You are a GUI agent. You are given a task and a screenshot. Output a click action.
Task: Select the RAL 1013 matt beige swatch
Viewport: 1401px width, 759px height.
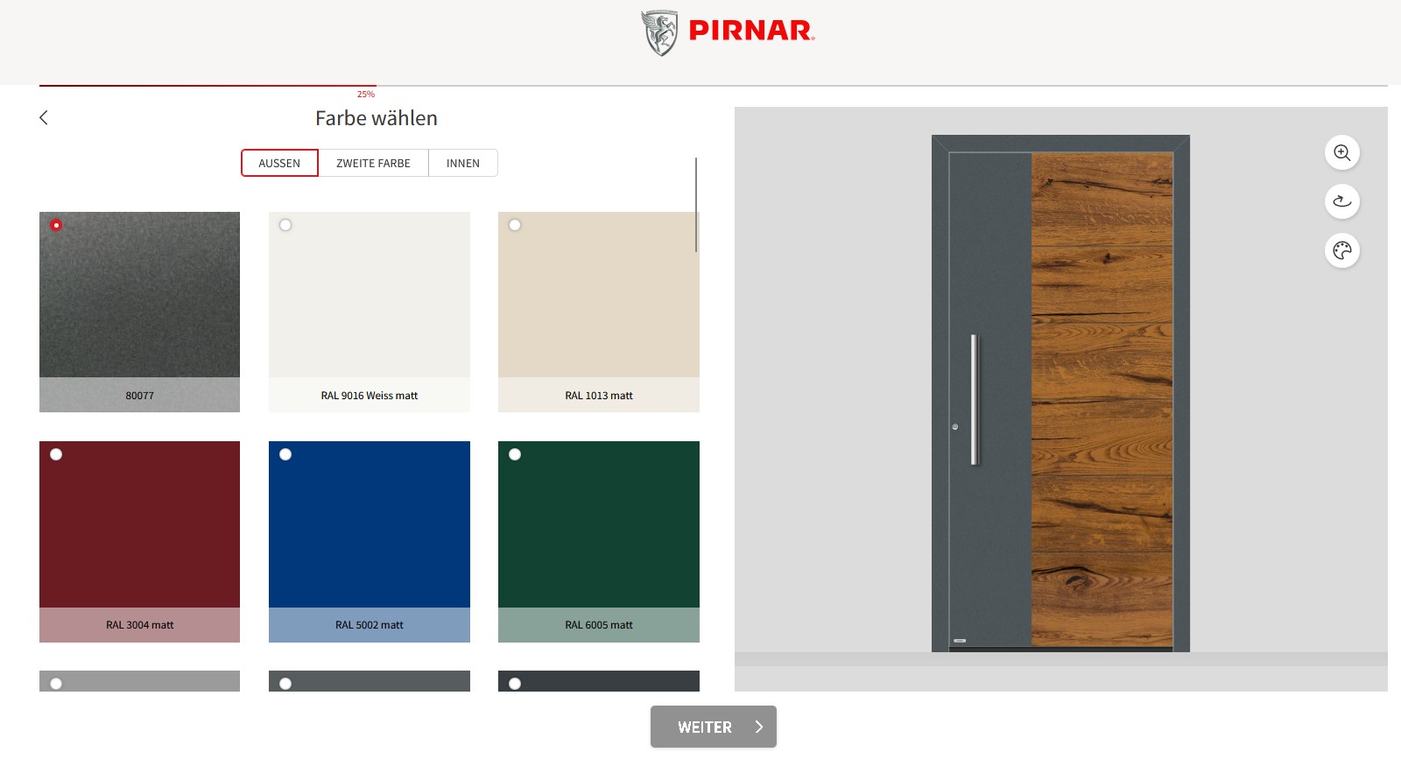(598, 296)
